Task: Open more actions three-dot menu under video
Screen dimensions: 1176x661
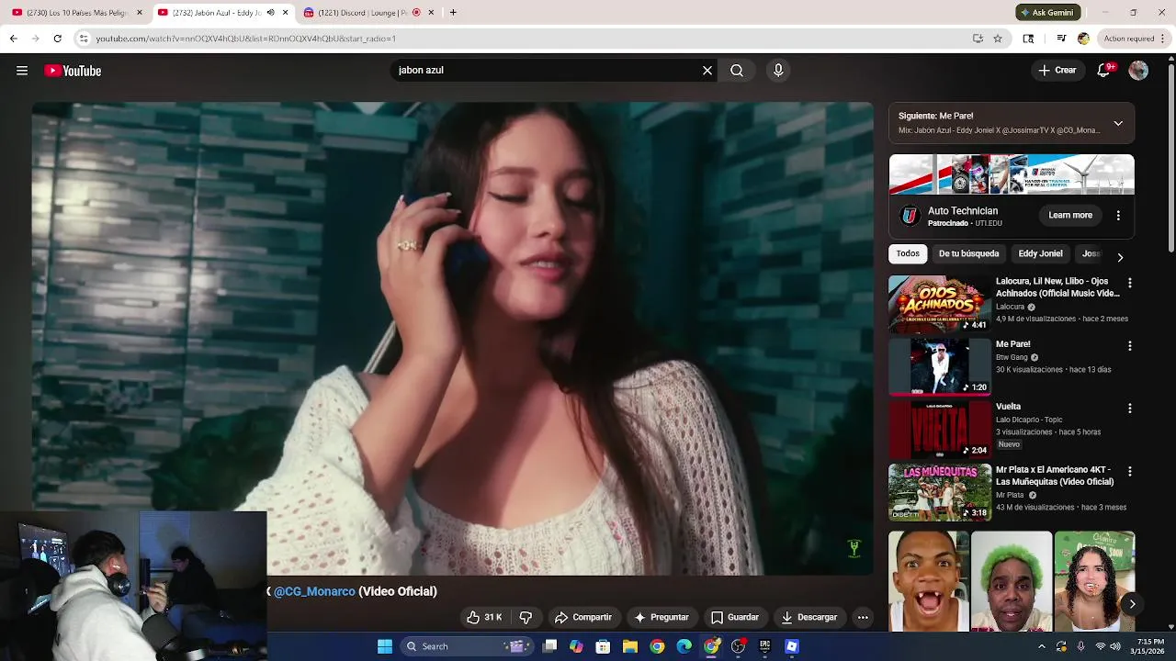Action: (863, 617)
